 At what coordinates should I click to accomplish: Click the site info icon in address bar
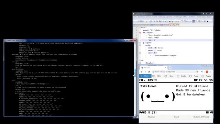click(154, 72)
